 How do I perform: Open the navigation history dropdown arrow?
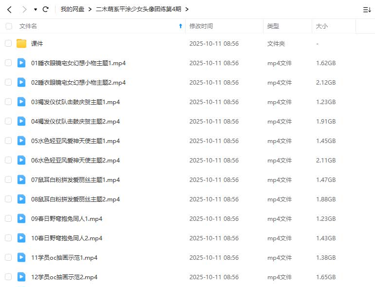tap(36, 9)
